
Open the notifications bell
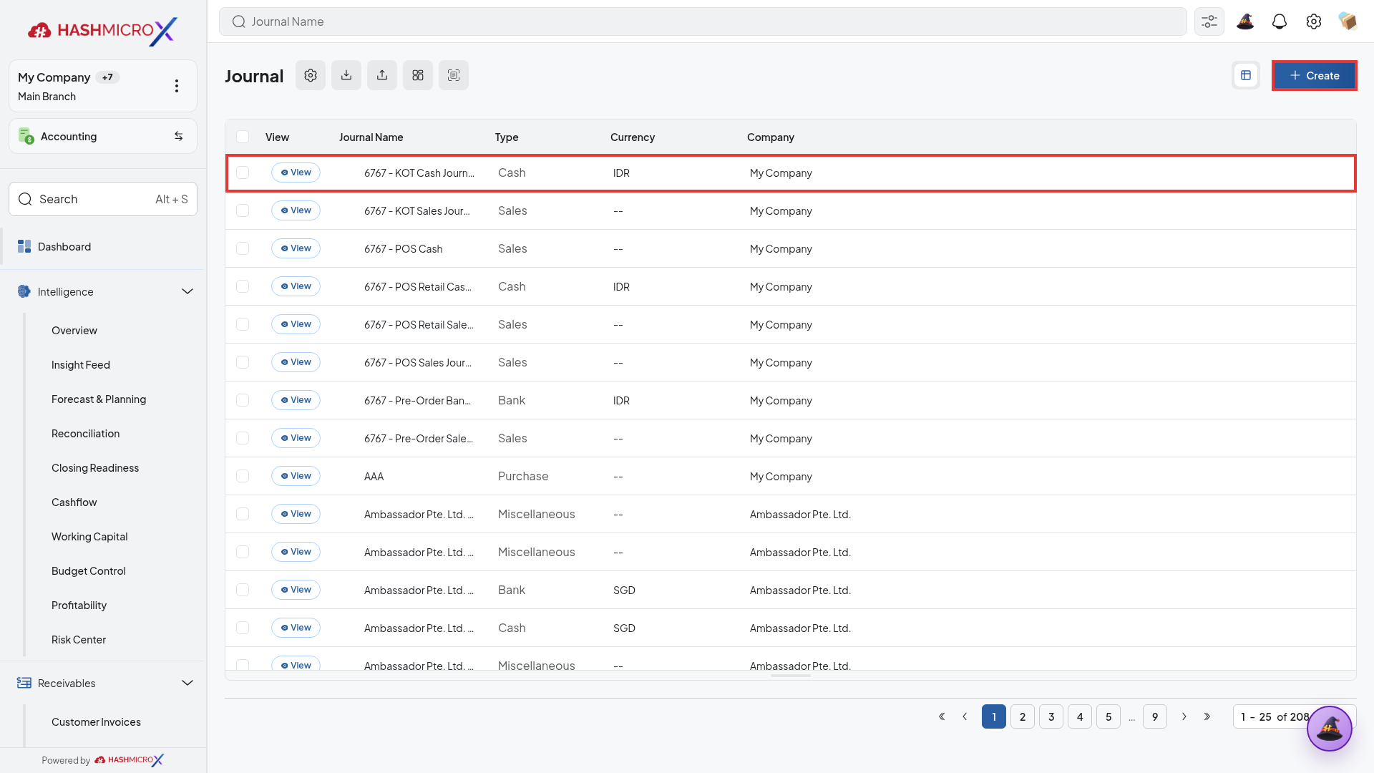1280,21
